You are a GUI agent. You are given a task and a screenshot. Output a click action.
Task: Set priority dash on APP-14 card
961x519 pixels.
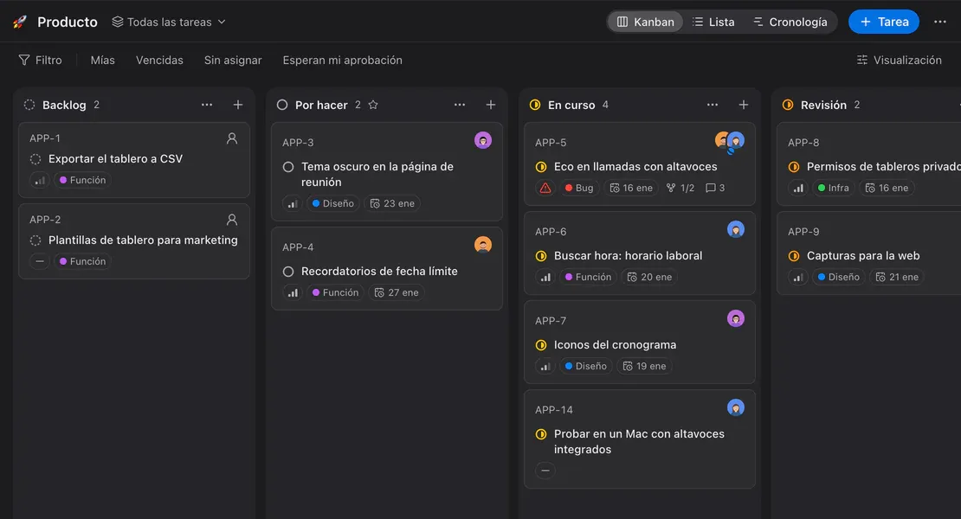(545, 471)
